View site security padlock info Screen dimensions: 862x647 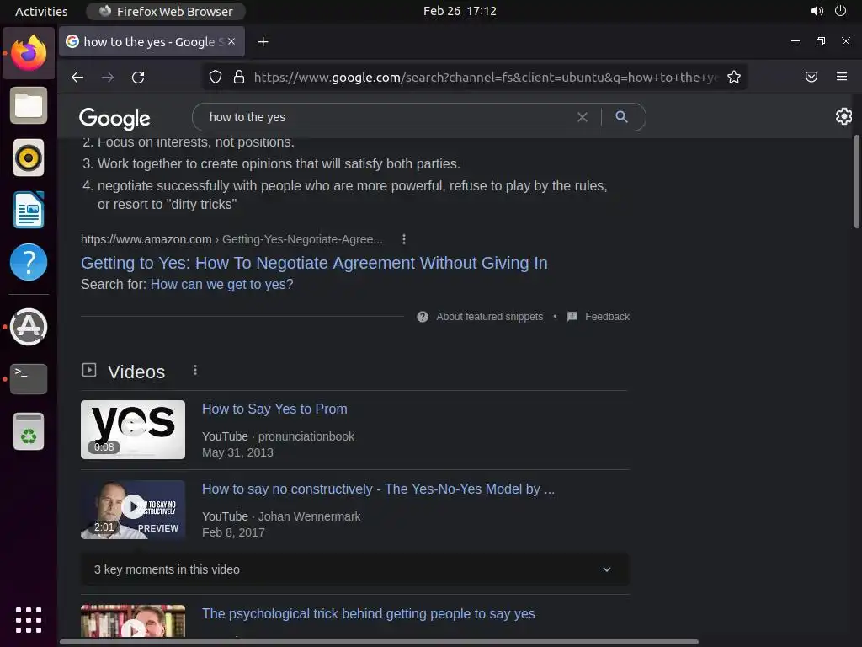point(238,77)
